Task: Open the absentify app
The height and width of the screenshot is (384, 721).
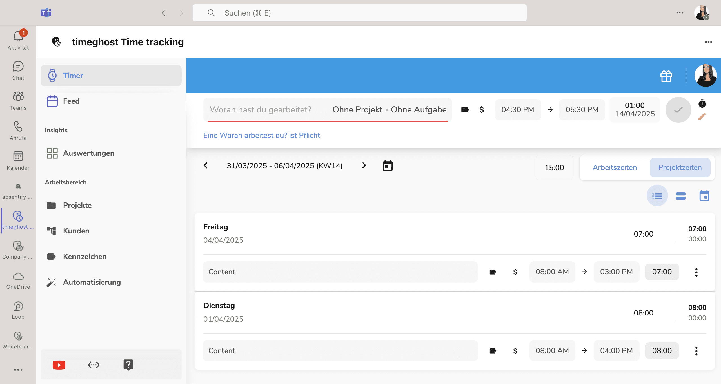Action: [x=18, y=191]
